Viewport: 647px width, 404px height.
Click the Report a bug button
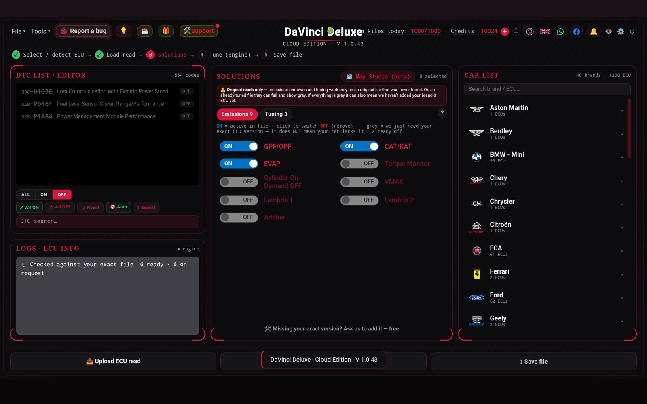(x=83, y=31)
